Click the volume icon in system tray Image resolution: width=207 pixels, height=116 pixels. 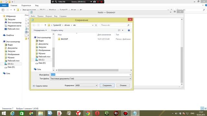pyautogui.click(x=176, y=113)
